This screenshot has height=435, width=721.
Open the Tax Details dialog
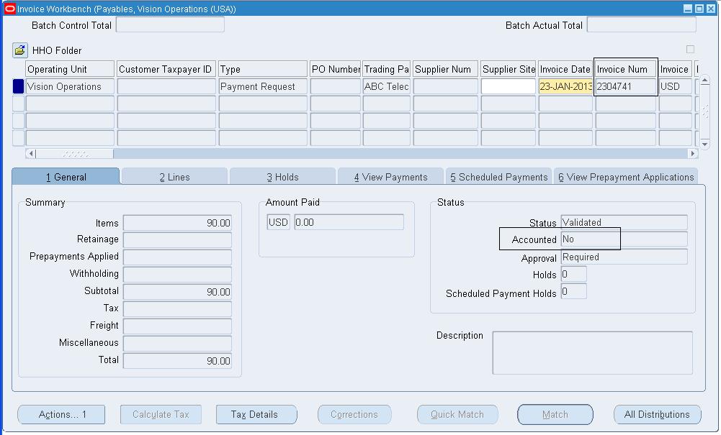point(256,414)
